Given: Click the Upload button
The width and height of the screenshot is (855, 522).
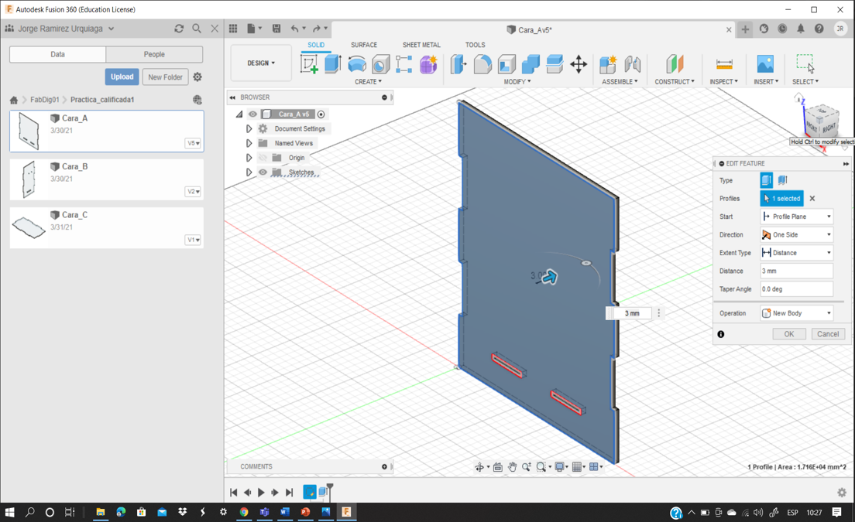Looking at the screenshot, I should click(122, 77).
